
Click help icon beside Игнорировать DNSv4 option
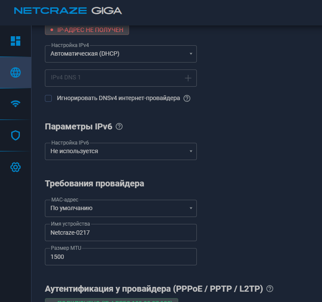(187, 98)
